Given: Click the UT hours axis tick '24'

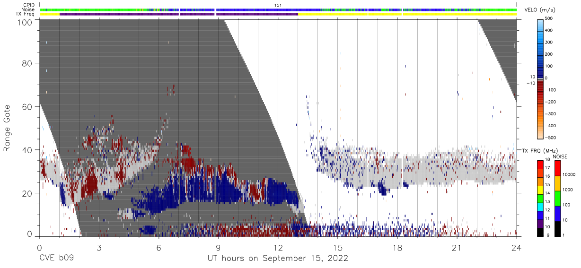Looking at the screenshot, I should coord(517,248).
